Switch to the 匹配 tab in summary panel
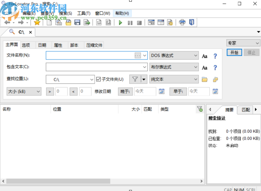This screenshot has height=191, width=261. 246,110
